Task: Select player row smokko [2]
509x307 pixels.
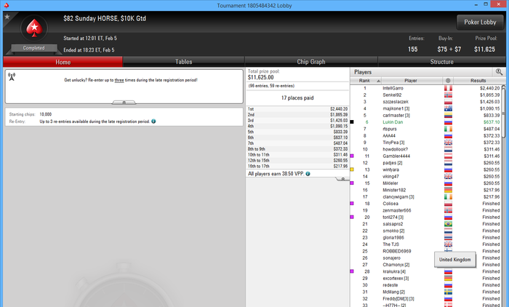Action: (x=426, y=231)
